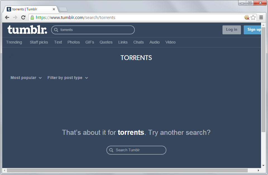Select the Quotes category

tap(106, 42)
